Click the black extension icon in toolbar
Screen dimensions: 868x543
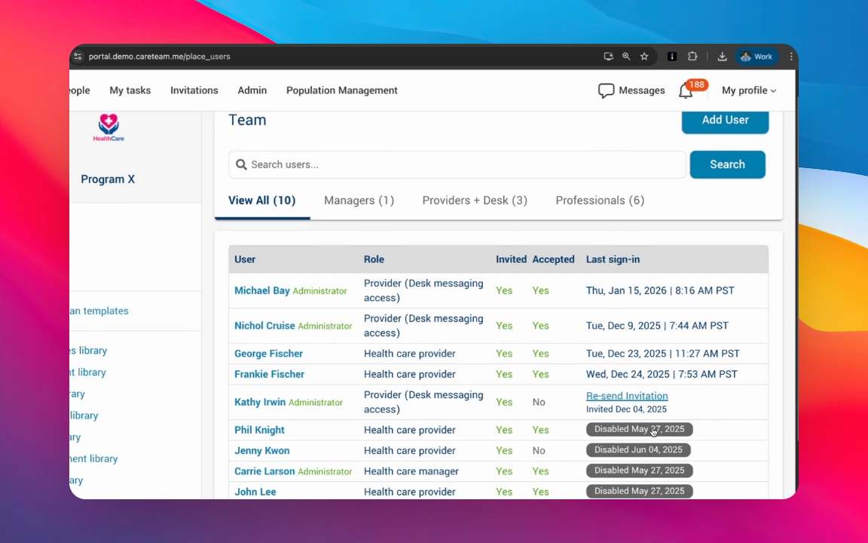(x=672, y=57)
